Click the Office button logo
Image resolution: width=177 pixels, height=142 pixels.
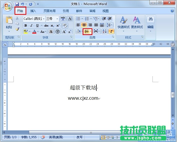point(8,7)
